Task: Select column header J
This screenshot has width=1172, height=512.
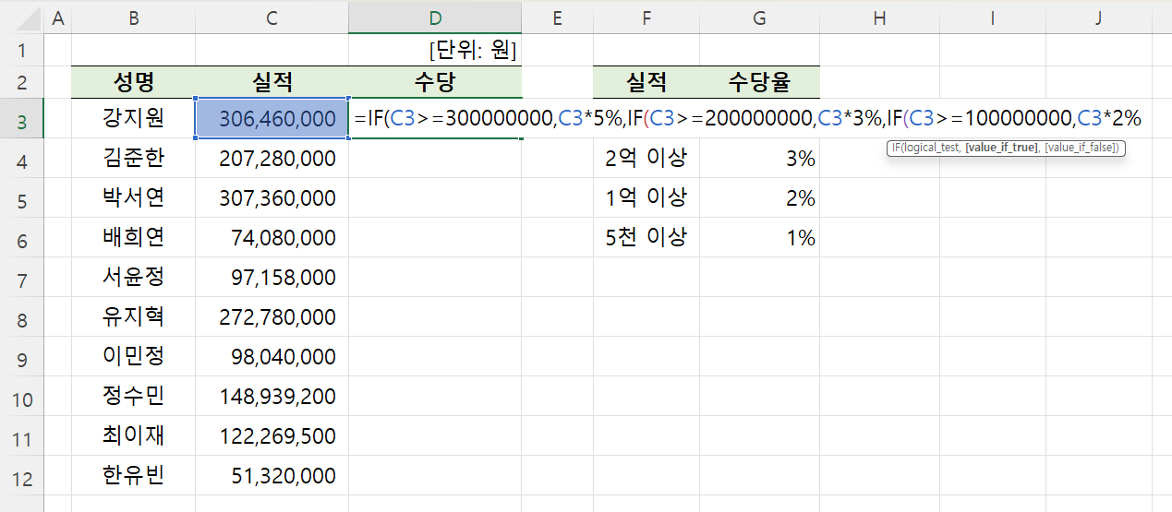Action: coord(1098,18)
